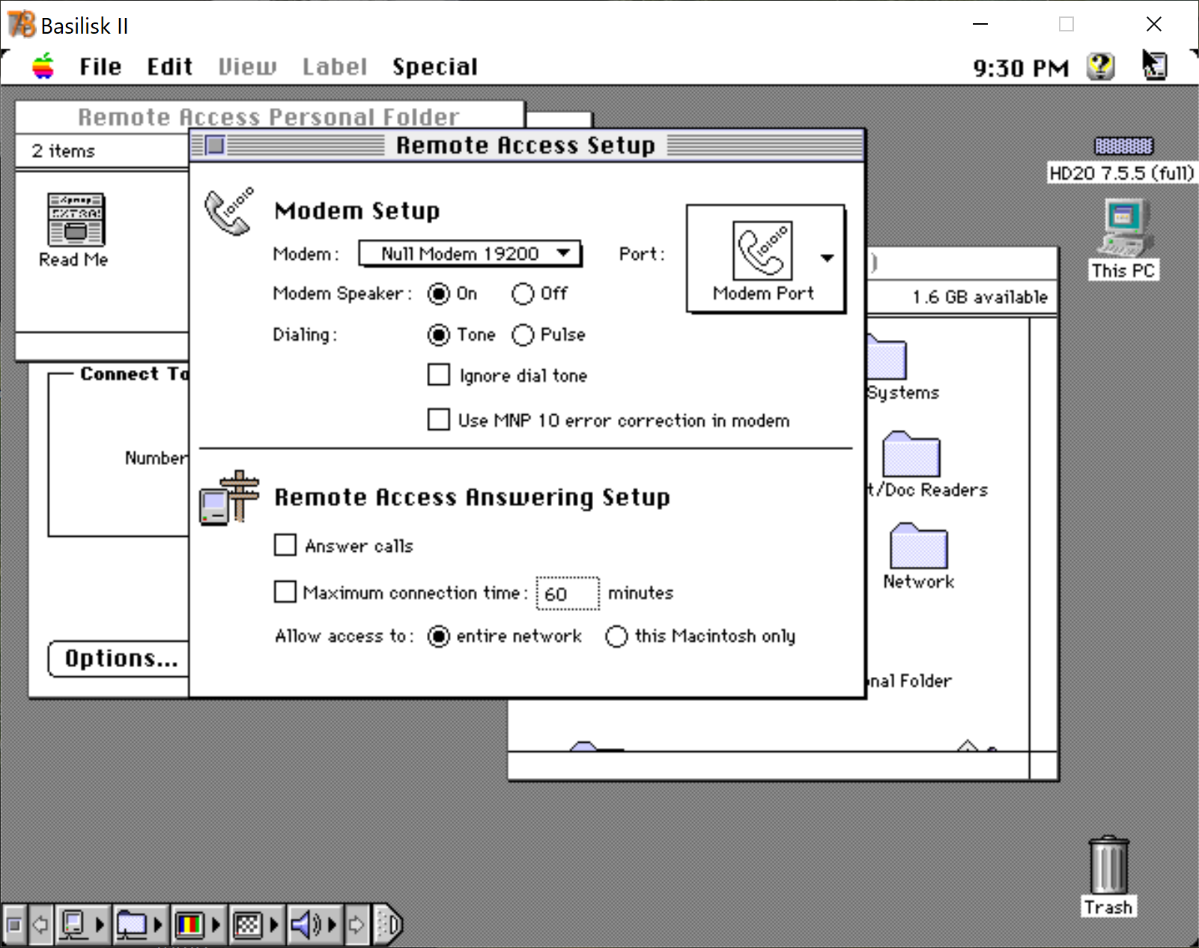
Task: Click the Remote Access Personal Folder title bar
Action: tap(269, 117)
